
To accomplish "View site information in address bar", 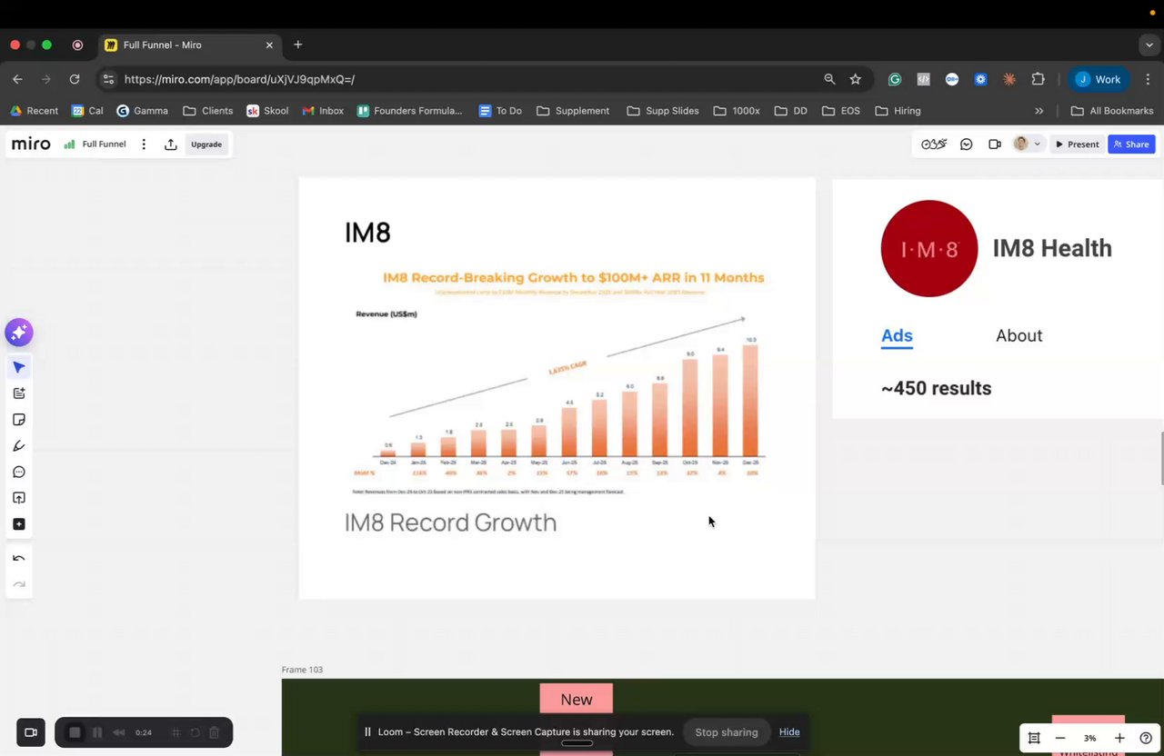I will [108, 79].
